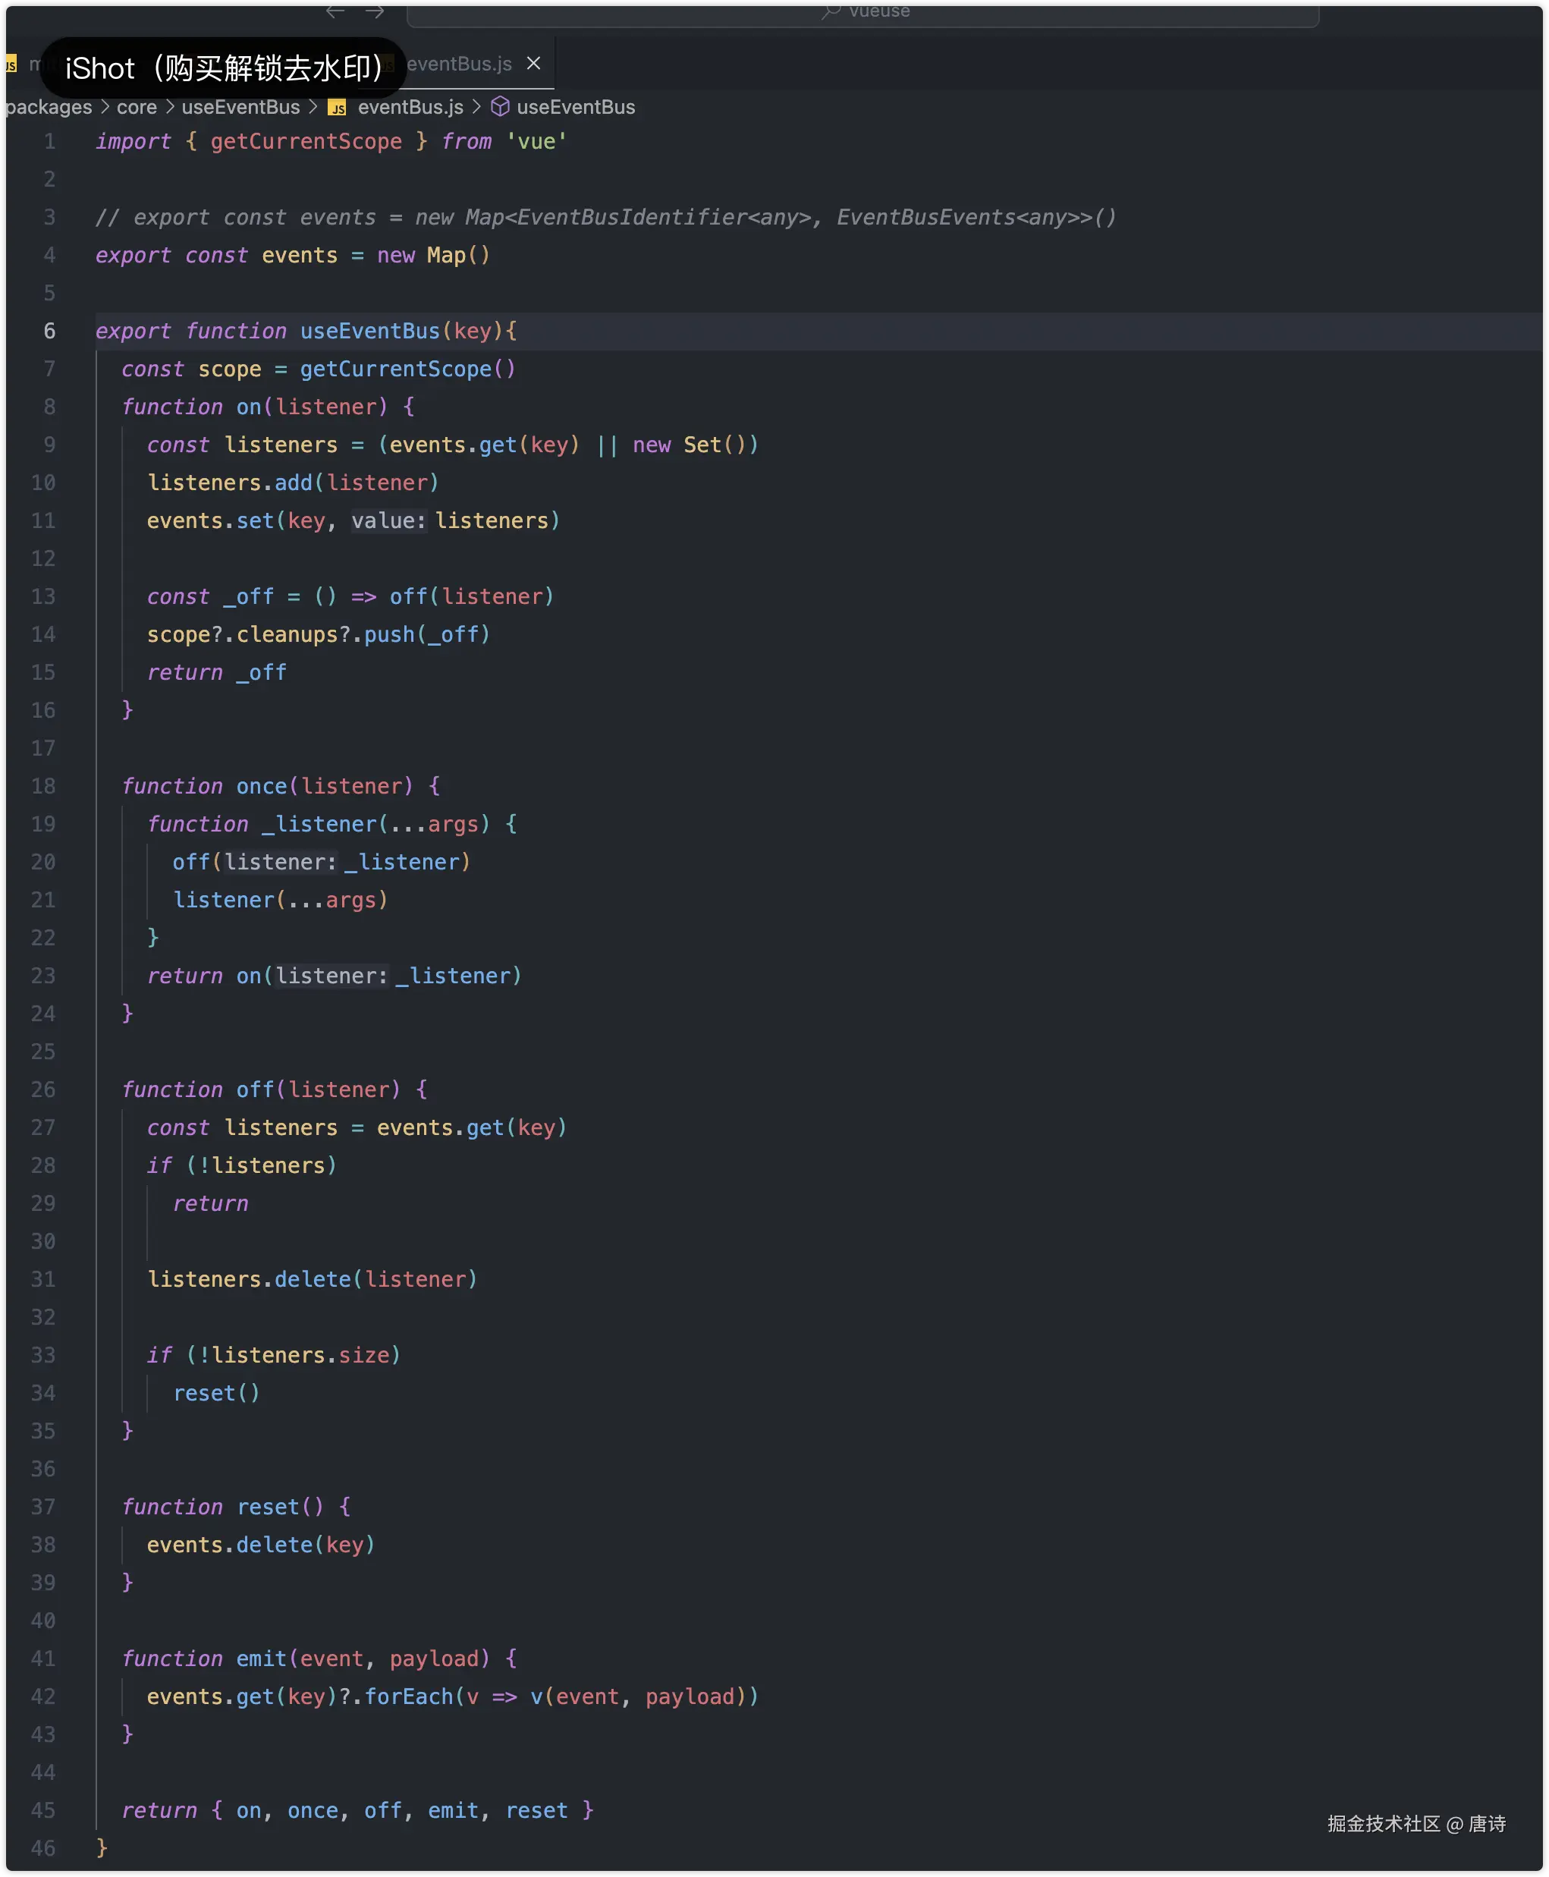Click the cube symbol icon in breadcrumb
Viewport: 1549px width, 1877px height.
[500, 107]
